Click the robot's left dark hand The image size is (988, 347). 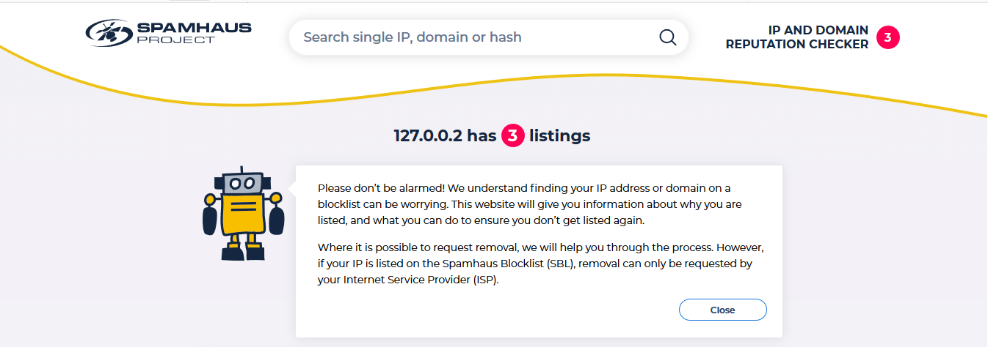click(x=211, y=220)
